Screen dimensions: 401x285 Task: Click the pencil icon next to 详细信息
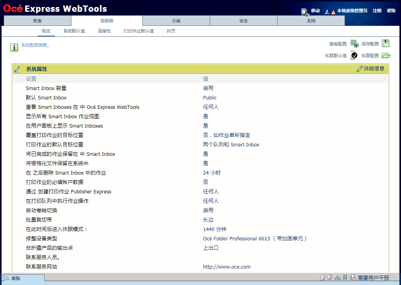tap(359, 69)
